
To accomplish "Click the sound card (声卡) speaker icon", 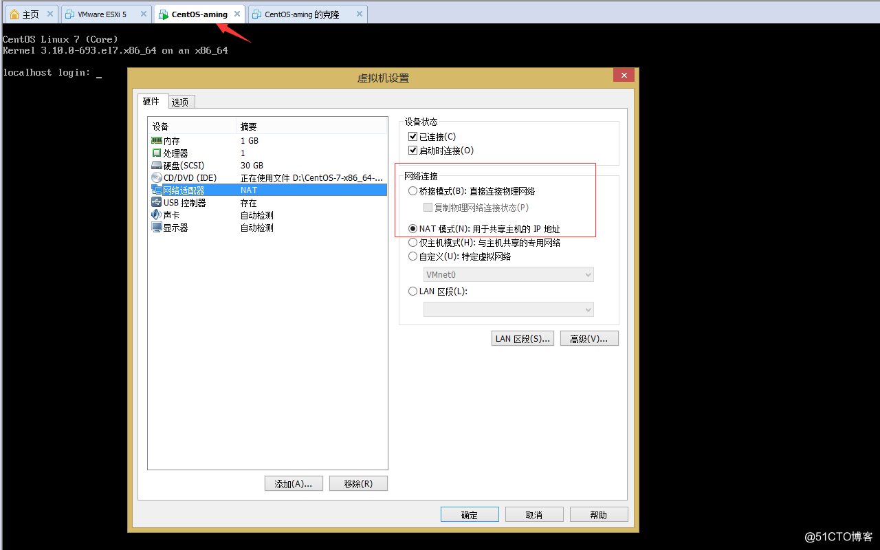I will pyautogui.click(x=157, y=214).
